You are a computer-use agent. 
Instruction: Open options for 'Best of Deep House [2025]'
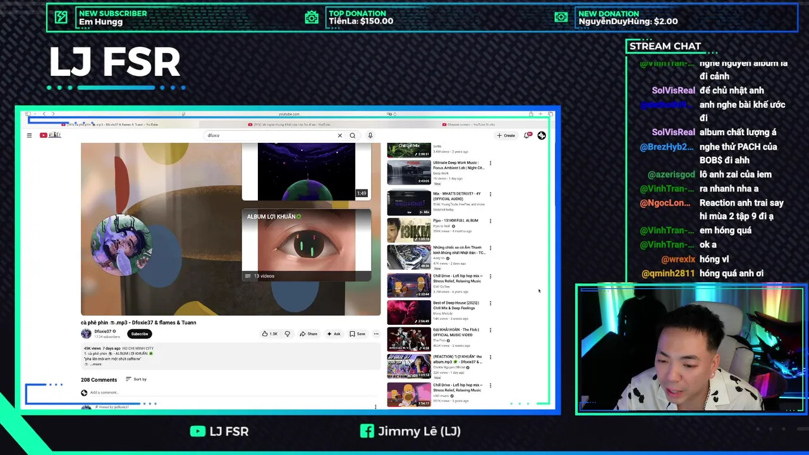click(x=490, y=303)
